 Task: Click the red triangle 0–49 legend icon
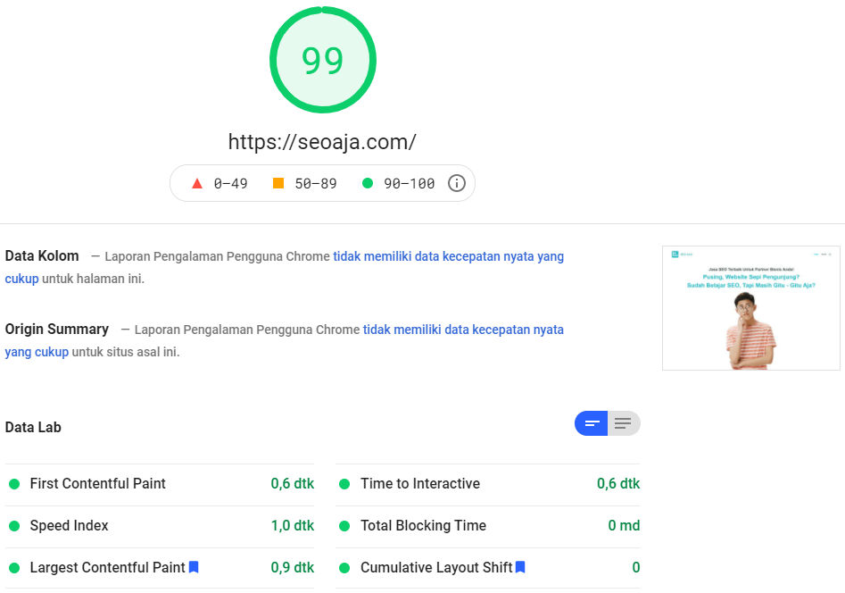pyautogui.click(x=197, y=183)
